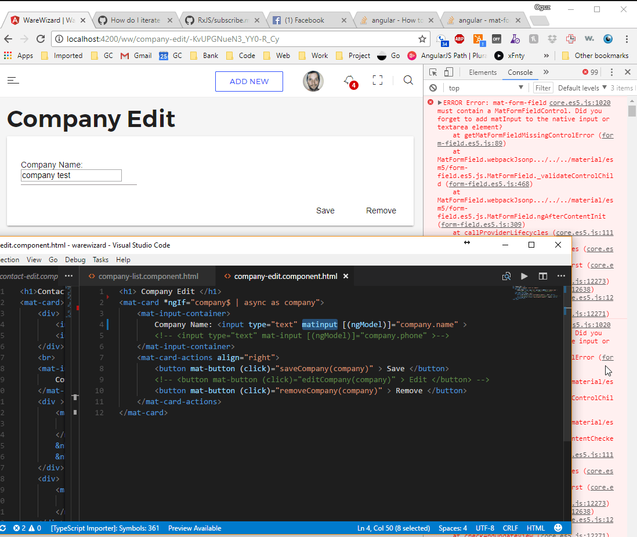Image resolution: width=637 pixels, height=537 pixels.
Task: Expand the ERROR disclosure triangle in console
Action: coord(440,103)
